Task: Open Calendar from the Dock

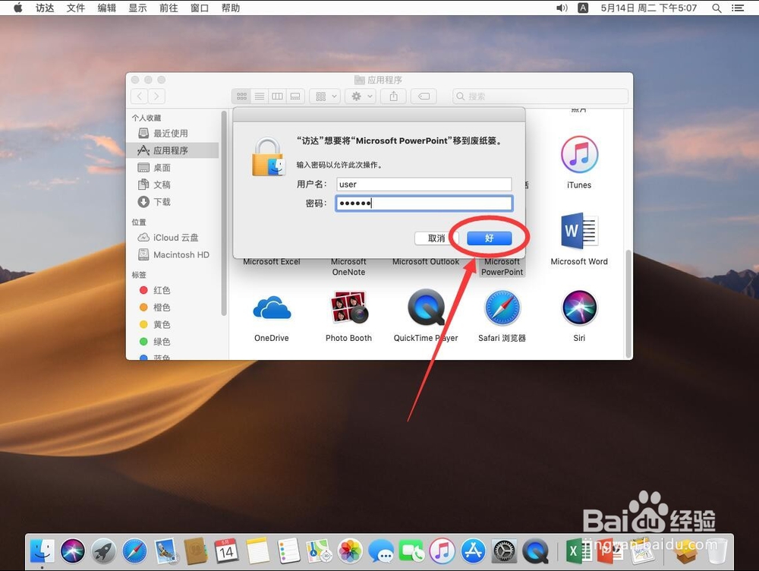Action: [226, 550]
